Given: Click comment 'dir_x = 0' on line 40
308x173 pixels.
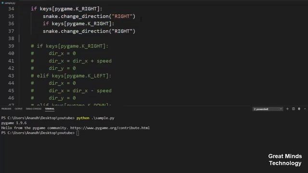Looking at the screenshot, I should pyautogui.click(x=62, y=53).
